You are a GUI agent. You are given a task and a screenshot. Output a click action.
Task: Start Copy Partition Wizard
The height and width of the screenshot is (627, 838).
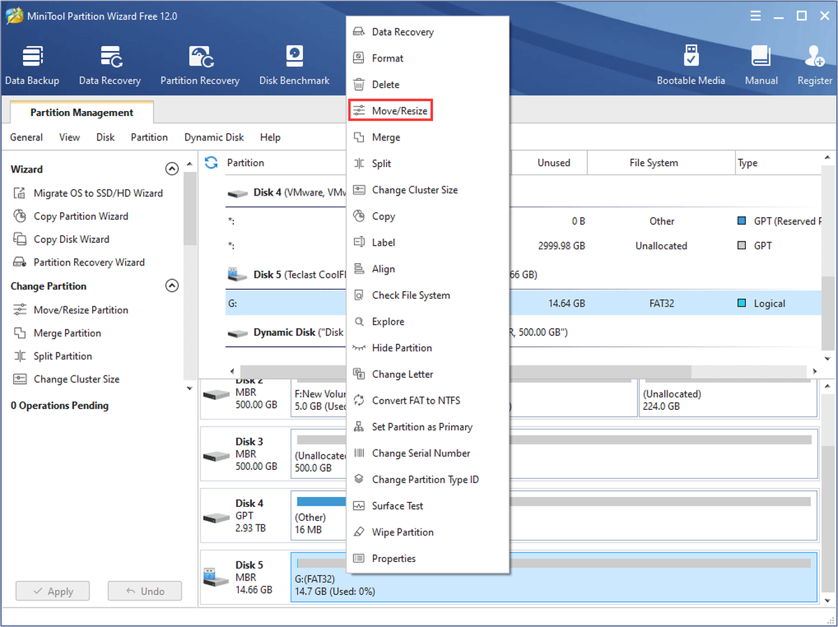71,216
